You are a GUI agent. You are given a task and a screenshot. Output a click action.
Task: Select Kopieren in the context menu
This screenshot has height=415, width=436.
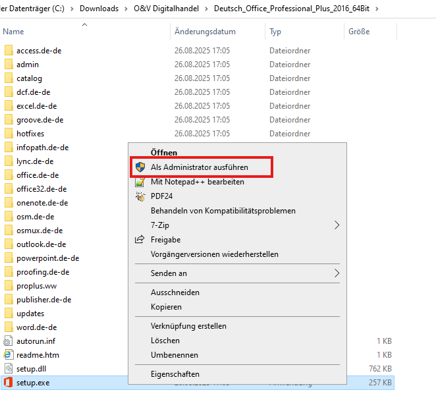(x=166, y=307)
